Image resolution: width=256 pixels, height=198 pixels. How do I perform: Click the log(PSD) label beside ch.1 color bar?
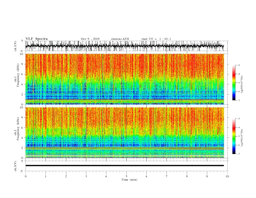pyautogui.click(x=242, y=84)
